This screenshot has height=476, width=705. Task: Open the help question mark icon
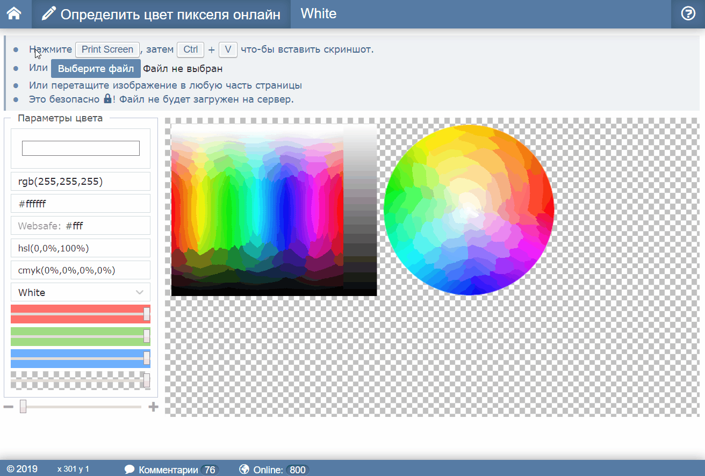click(x=688, y=14)
